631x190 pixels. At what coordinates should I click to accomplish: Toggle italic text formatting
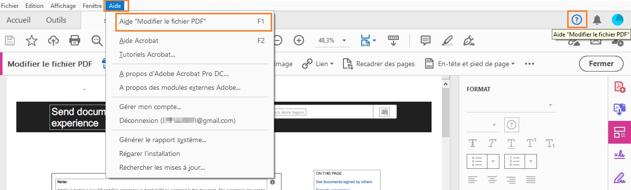pyautogui.click(x=492, y=144)
